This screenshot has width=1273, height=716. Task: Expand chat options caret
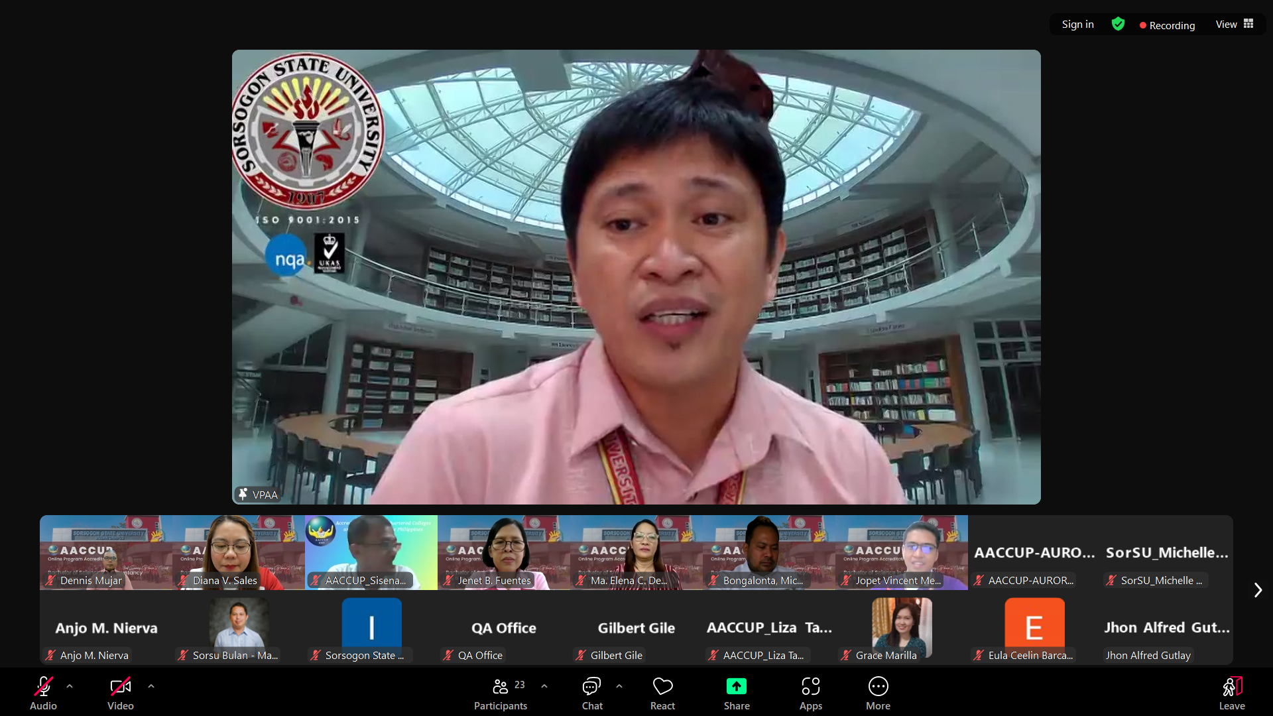tap(619, 686)
